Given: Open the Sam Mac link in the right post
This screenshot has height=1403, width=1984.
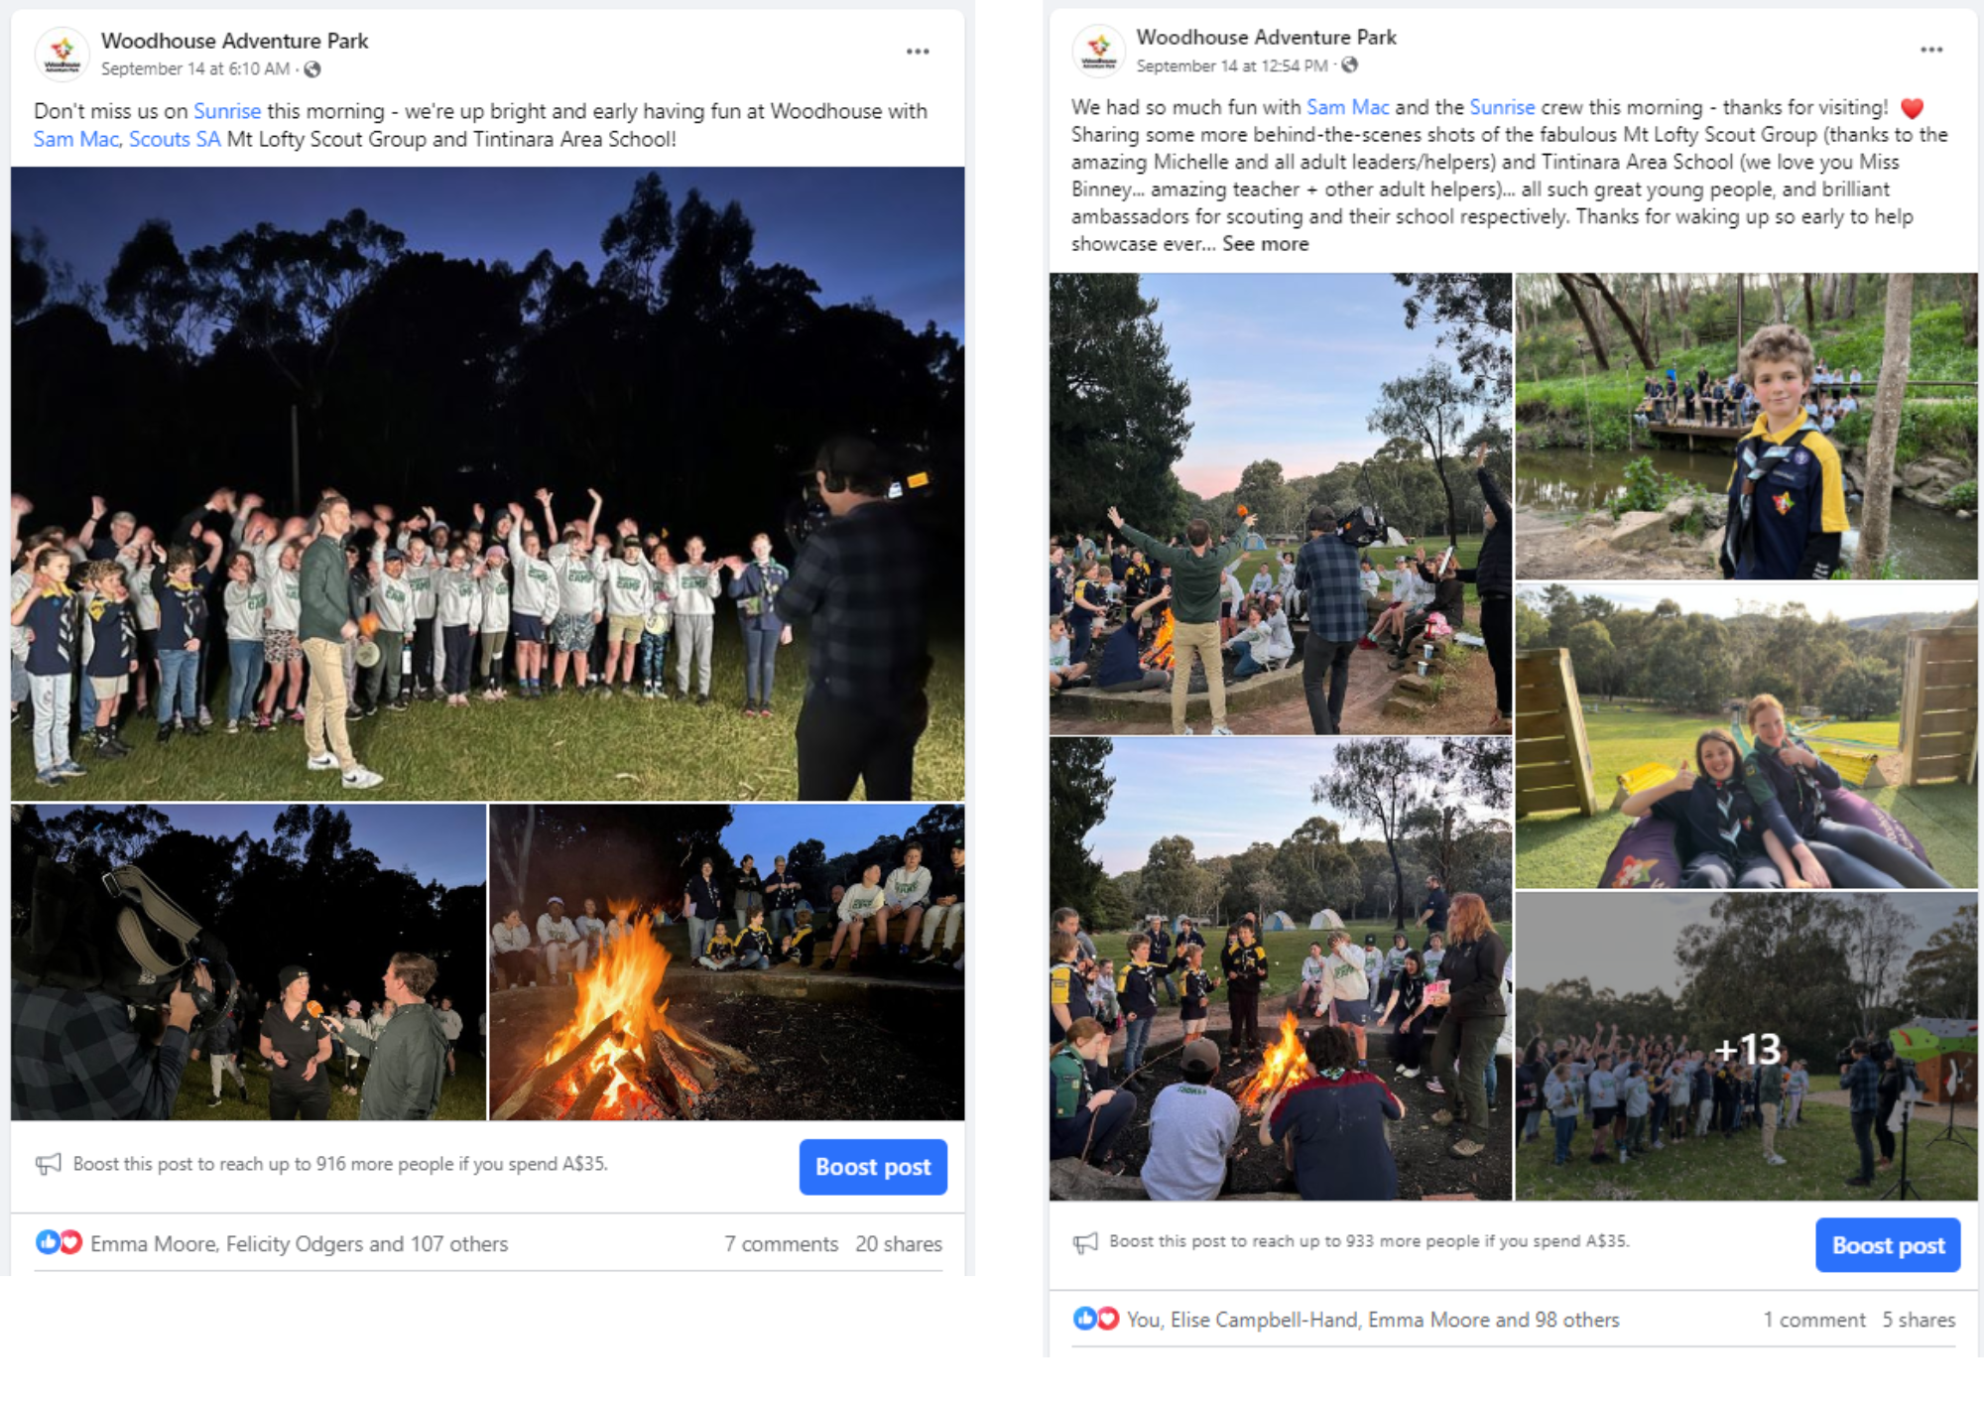Looking at the screenshot, I should tap(1347, 107).
